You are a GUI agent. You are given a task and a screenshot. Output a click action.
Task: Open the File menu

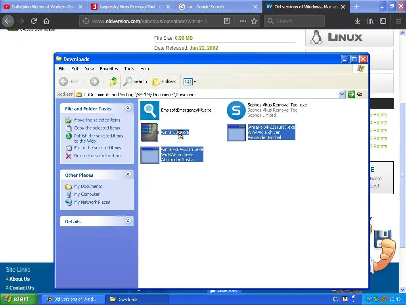click(x=62, y=69)
